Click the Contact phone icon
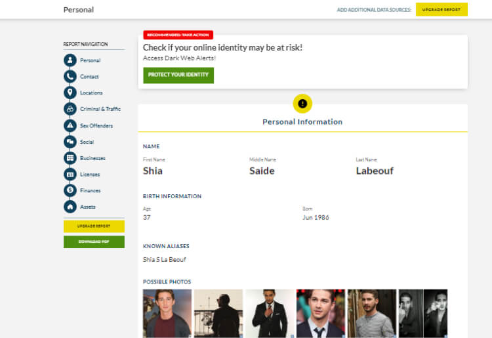The image size is (492, 338). click(x=70, y=76)
